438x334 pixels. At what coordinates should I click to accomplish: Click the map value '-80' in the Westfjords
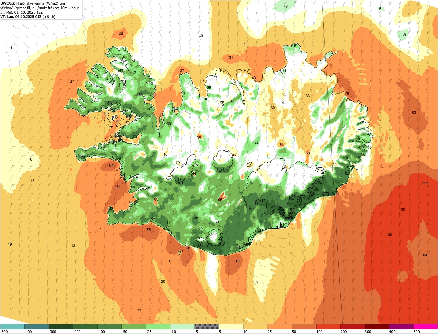tap(140, 95)
